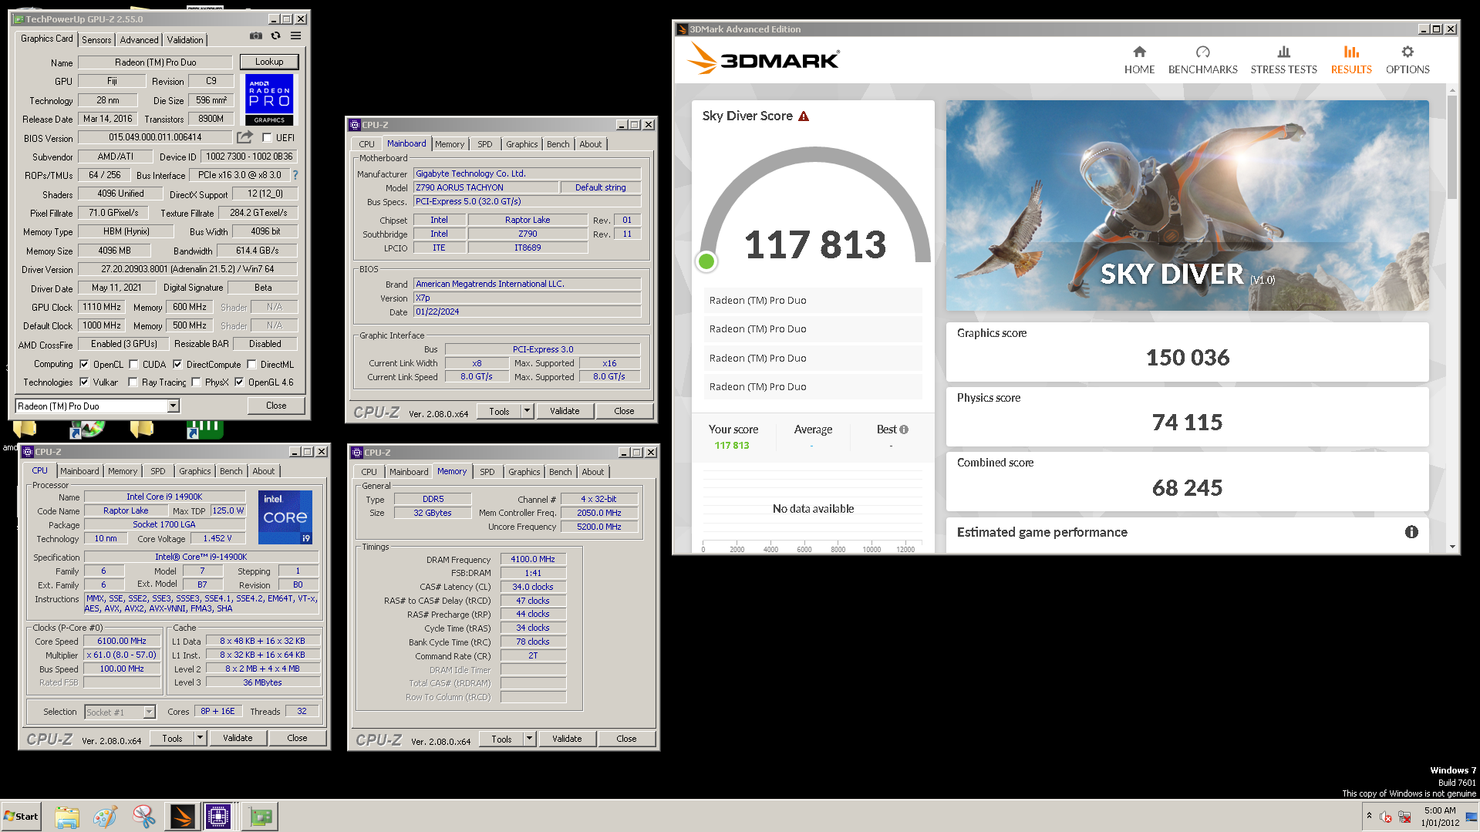Image resolution: width=1480 pixels, height=832 pixels.
Task: Click the Estimated game performance info icon
Action: 1411,532
